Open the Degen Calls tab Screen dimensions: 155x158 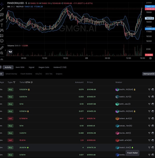[x=44, y=67]
